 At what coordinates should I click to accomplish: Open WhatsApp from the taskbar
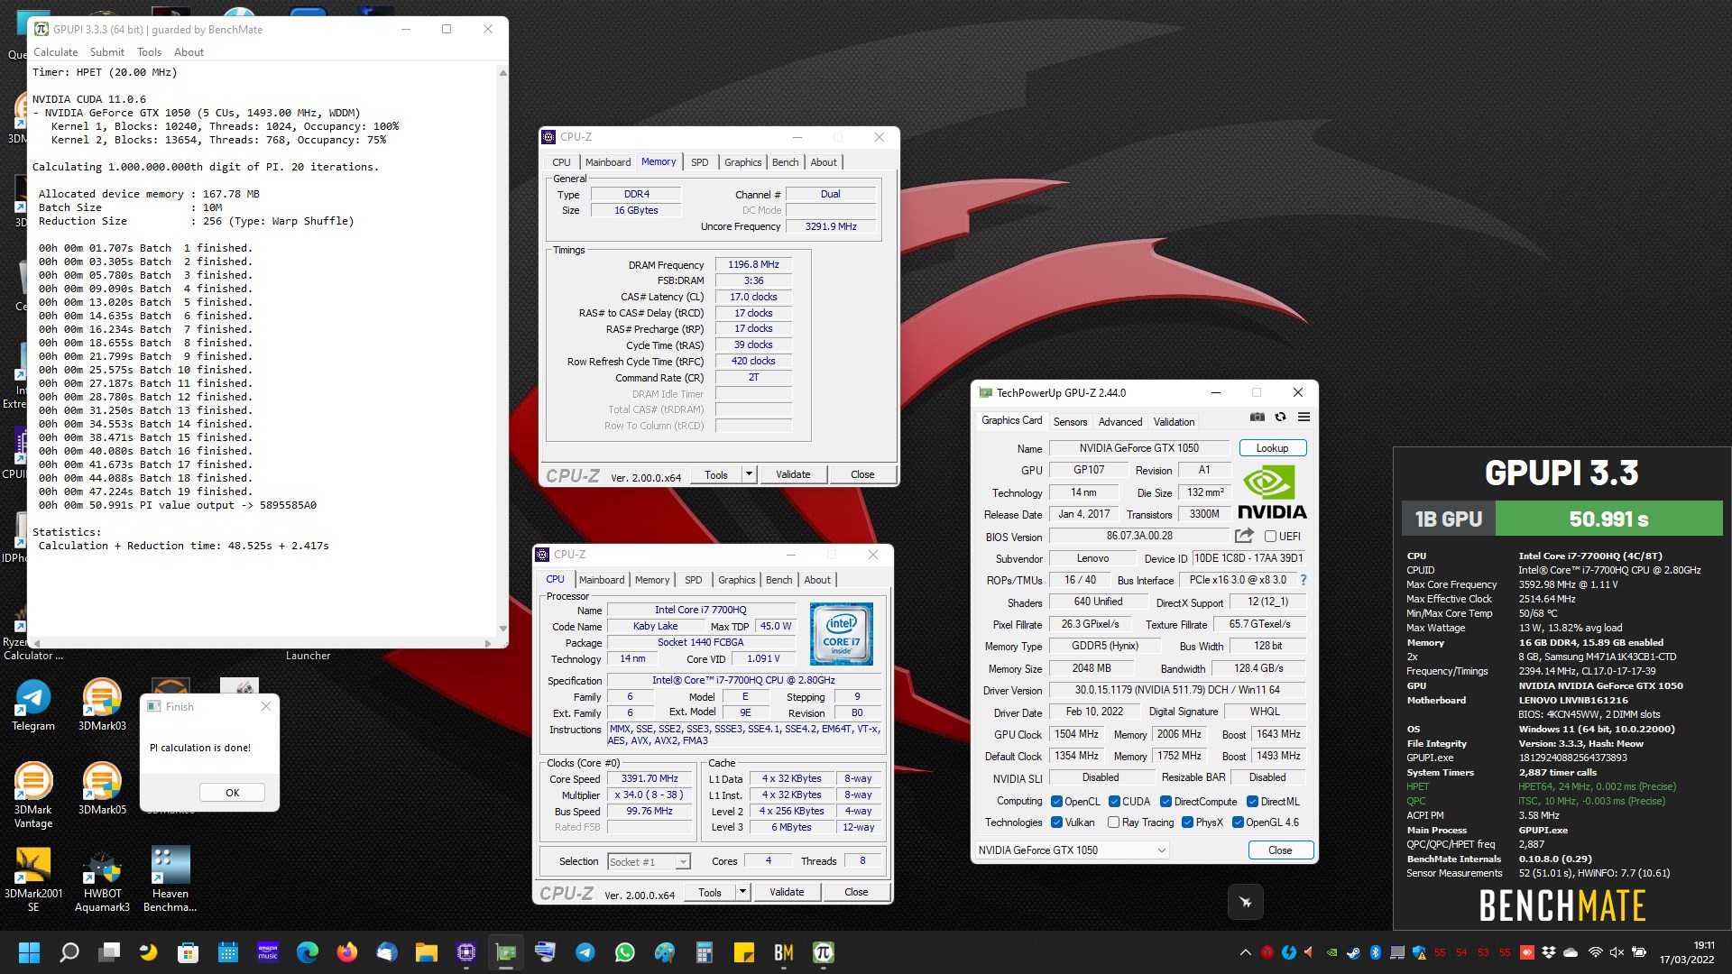(625, 952)
